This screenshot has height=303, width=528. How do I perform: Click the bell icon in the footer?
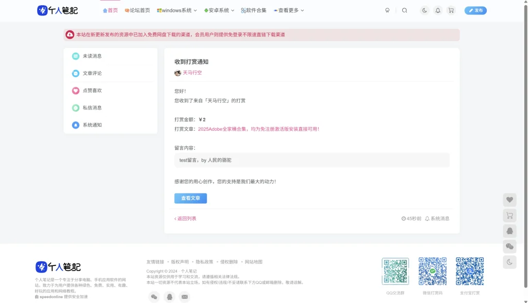tap(169, 297)
